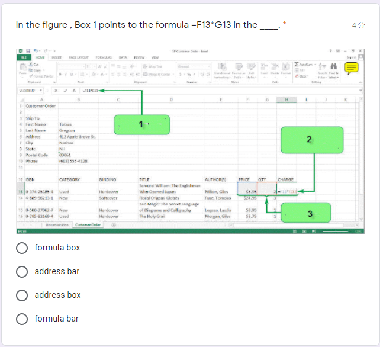Viewport: 380px width, 347px height.
Task: Click the Cut scissors icon
Action: pyautogui.click(x=31, y=65)
